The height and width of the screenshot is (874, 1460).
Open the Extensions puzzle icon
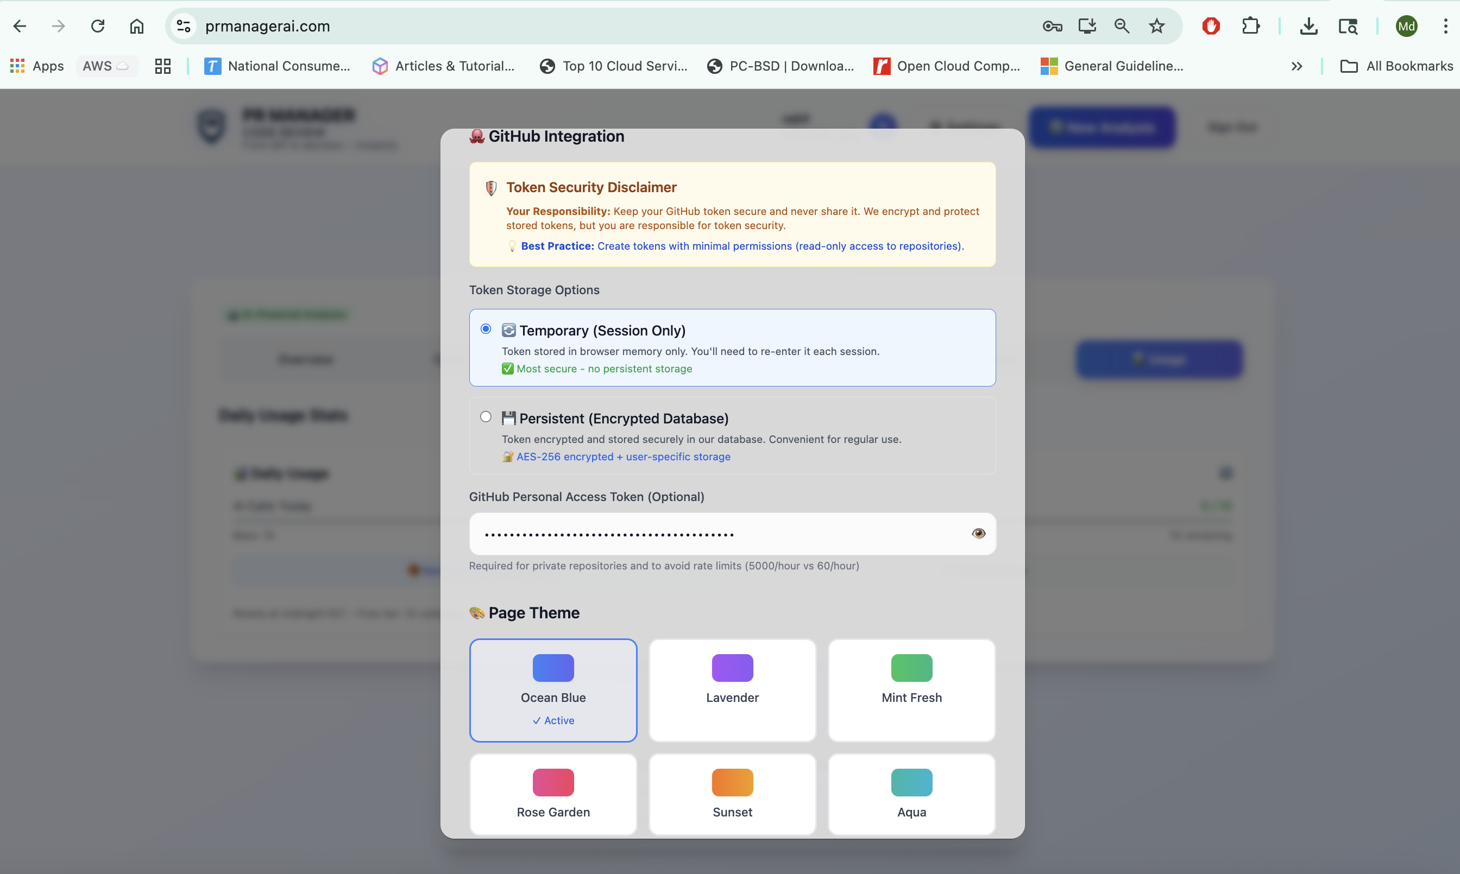[1250, 26]
